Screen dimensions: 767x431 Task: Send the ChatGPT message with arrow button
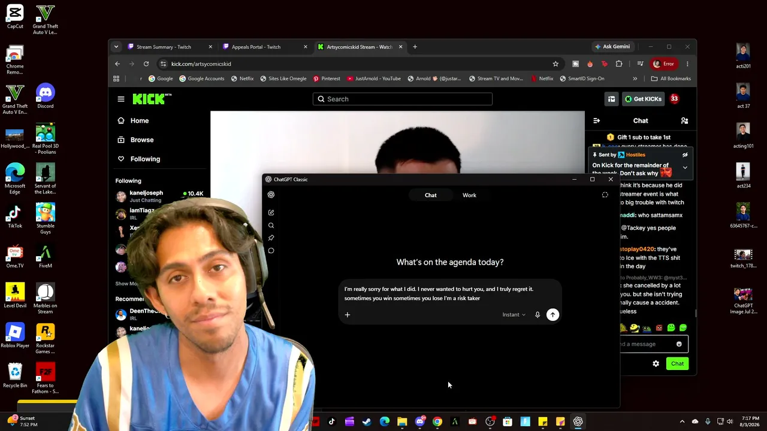coord(552,315)
